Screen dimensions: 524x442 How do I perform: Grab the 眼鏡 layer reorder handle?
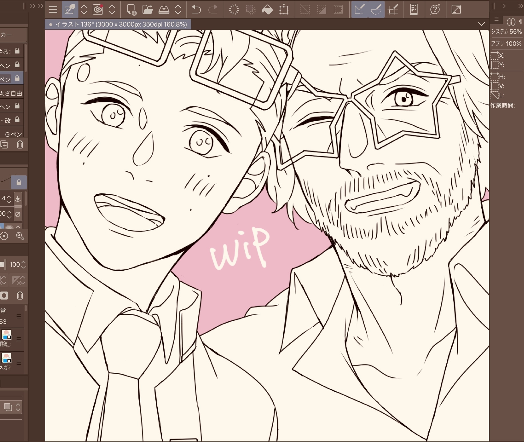click(x=19, y=339)
